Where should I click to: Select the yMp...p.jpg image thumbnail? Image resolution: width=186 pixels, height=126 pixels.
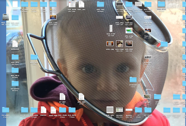pyautogui.click(x=129, y=30)
